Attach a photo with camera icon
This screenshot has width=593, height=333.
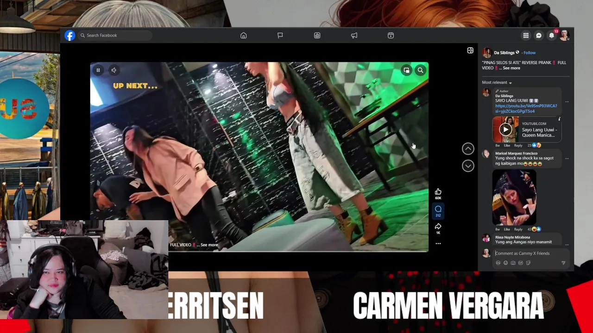click(513, 263)
